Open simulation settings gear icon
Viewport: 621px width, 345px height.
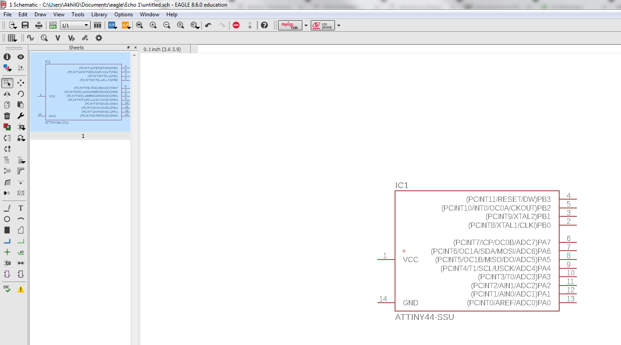(x=98, y=38)
